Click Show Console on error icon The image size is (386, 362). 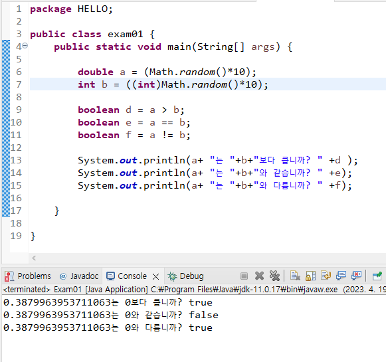pyautogui.click(x=356, y=276)
